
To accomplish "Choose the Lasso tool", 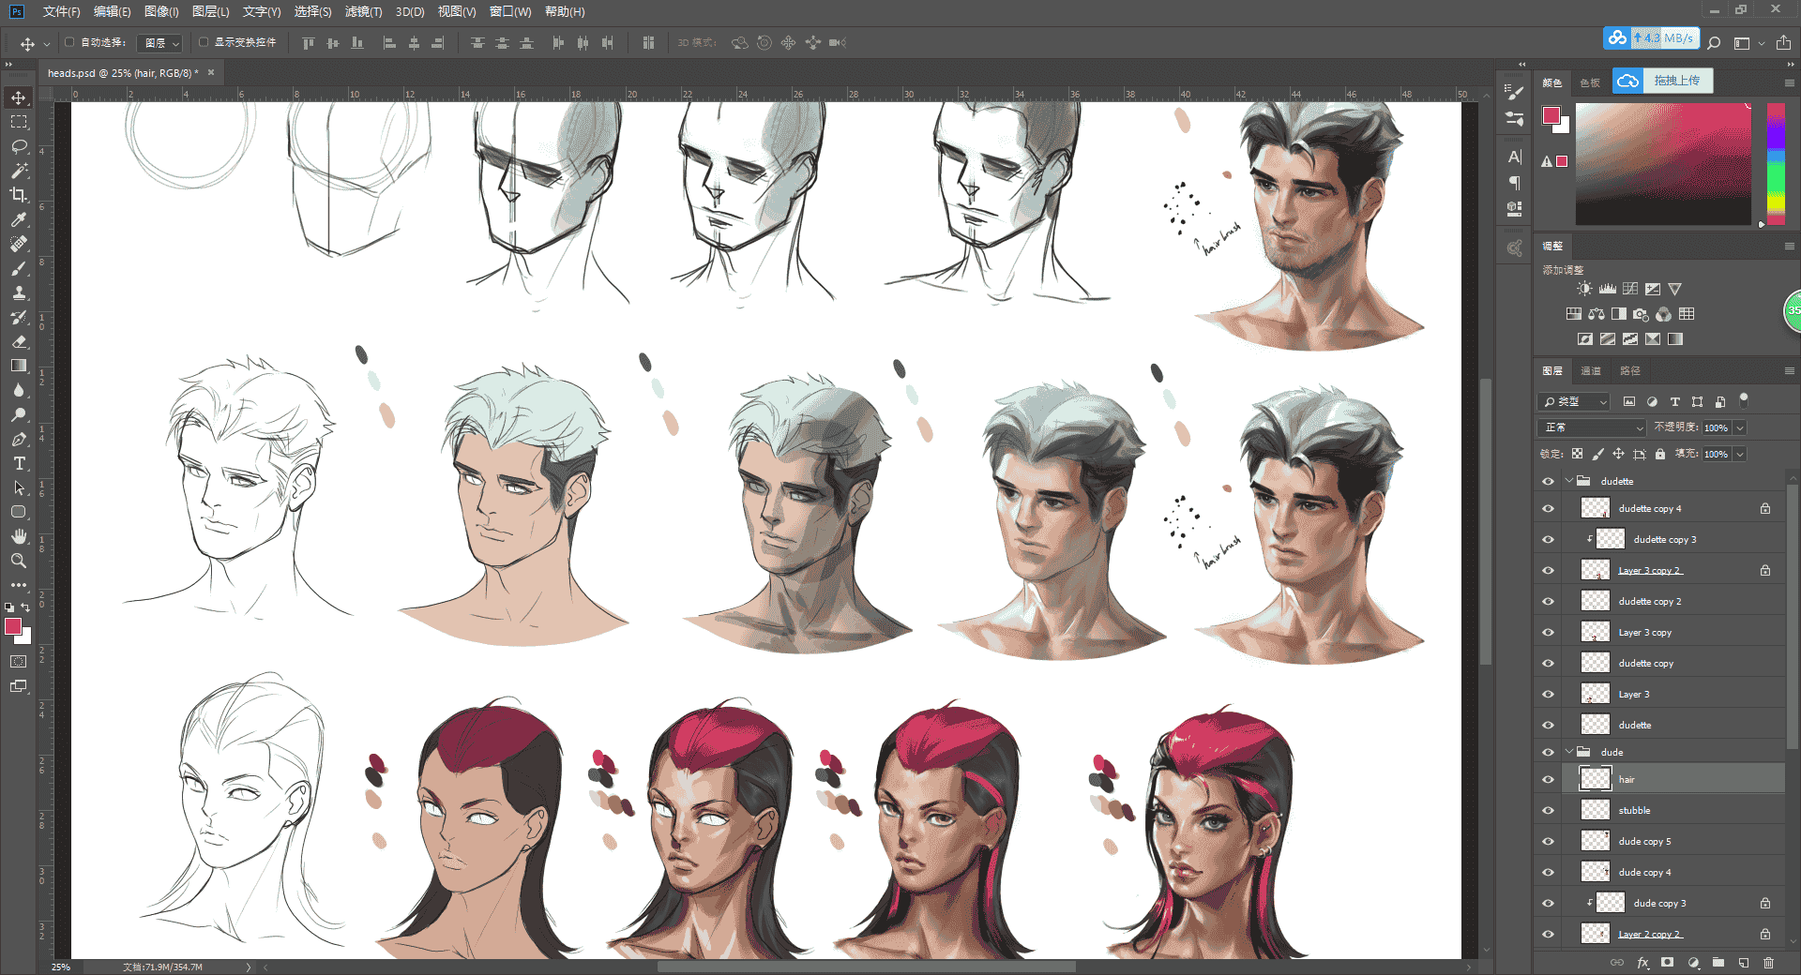I will (x=19, y=146).
